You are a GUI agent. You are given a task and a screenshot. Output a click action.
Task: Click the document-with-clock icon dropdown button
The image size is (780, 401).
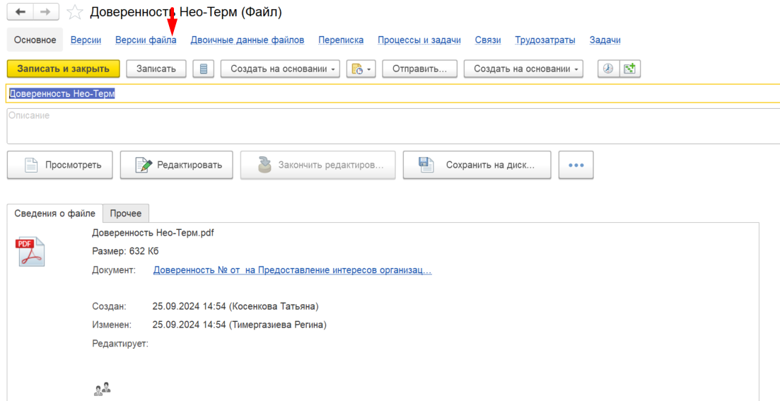click(x=361, y=69)
